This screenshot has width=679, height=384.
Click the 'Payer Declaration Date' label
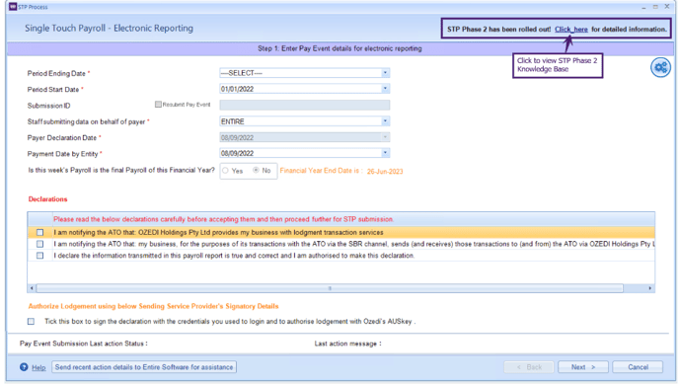coord(62,137)
